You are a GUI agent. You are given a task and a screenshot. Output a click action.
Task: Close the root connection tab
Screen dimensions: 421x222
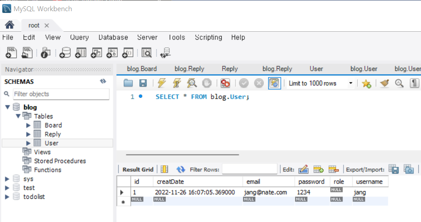[x=47, y=25]
